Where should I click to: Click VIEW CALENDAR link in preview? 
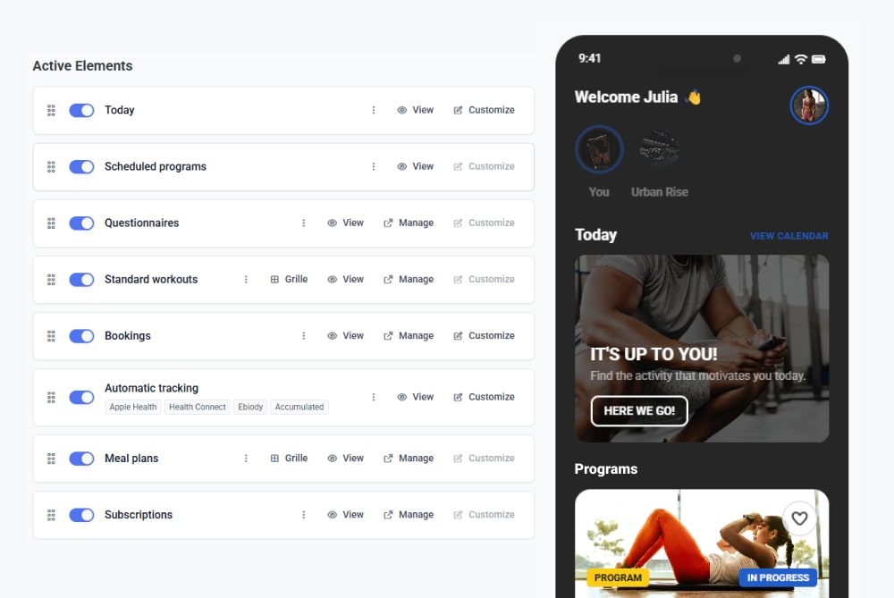coord(789,236)
